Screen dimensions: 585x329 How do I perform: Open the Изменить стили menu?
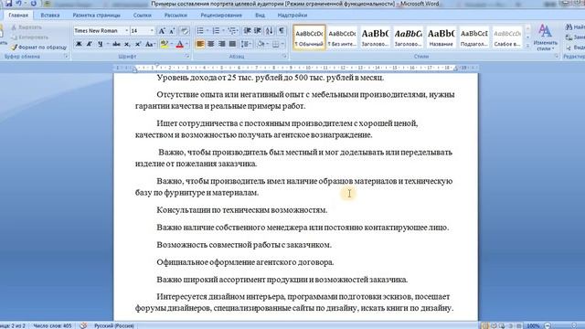(x=545, y=37)
